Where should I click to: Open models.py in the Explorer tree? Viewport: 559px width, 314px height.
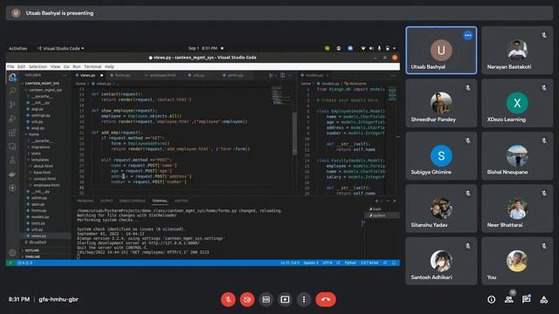pos(40,217)
